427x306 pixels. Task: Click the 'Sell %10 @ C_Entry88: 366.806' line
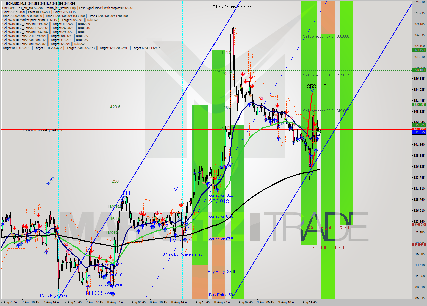[x=44, y=32]
